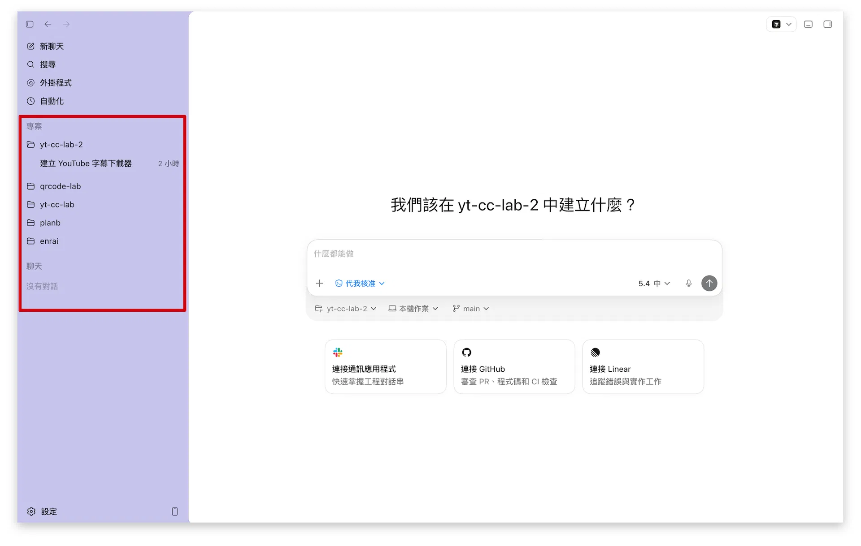Click the send arrow button
The height and width of the screenshot is (546, 861).
pos(709,284)
